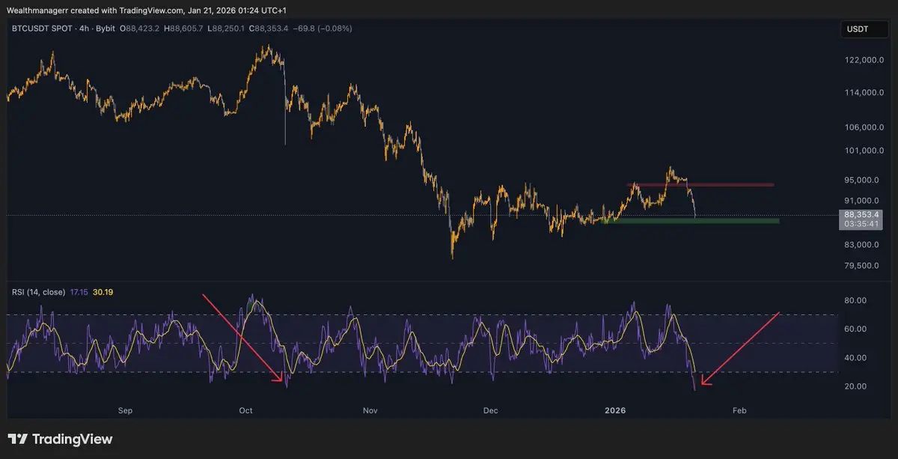898x459 pixels.
Task: Select the green support zone rectangle
Action: [x=691, y=221]
